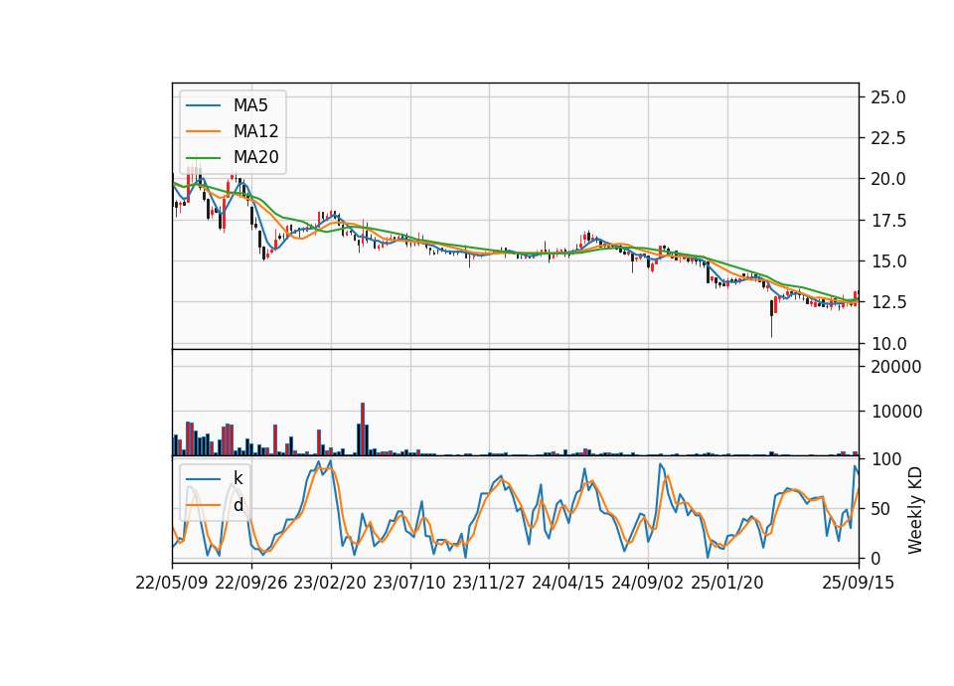
Task: Click the MA5 legend label
Action: 250,105
